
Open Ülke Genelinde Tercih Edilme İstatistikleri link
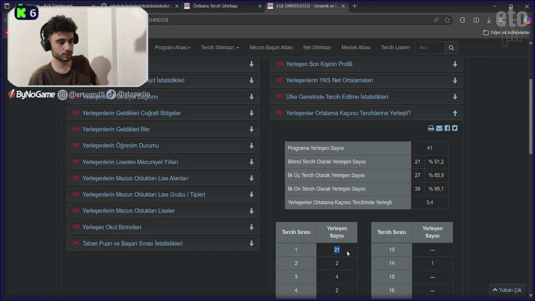(337, 97)
